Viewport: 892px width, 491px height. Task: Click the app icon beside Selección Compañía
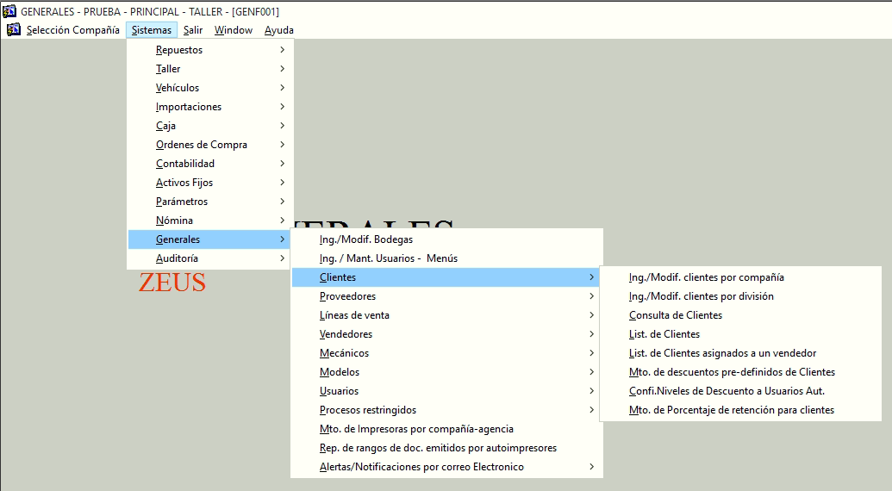pyautogui.click(x=13, y=30)
